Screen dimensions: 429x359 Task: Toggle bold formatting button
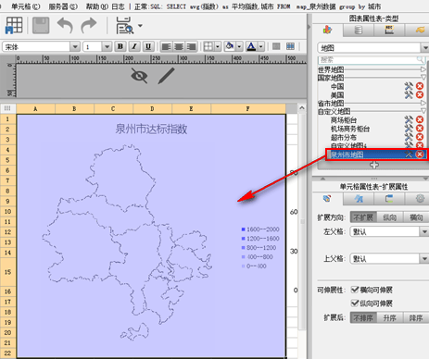tap(120, 46)
